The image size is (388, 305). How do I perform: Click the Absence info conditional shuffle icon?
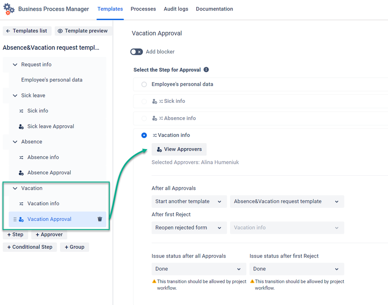(x=21, y=158)
